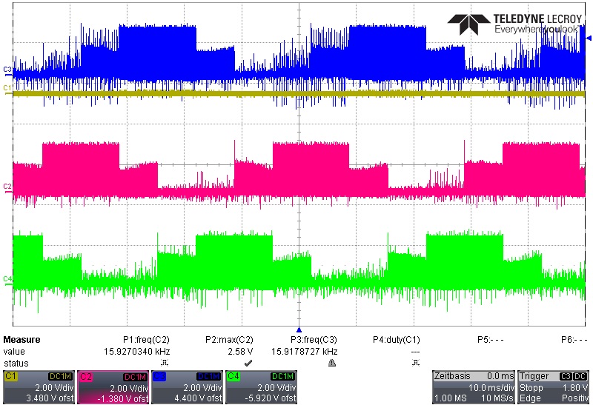The image size is (593, 405).
Task: Select measurement P2:max(C2)
Action: [x=229, y=340]
